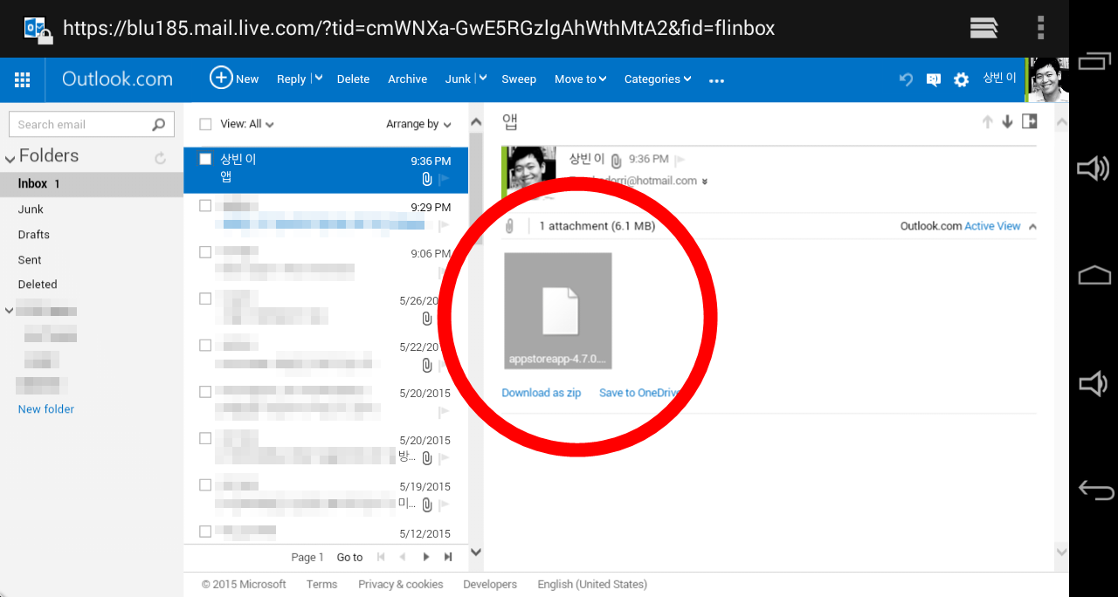The width and height of the screenshot is (1118, 597).
Task: Create a New folder
Action: coord(46,409)
